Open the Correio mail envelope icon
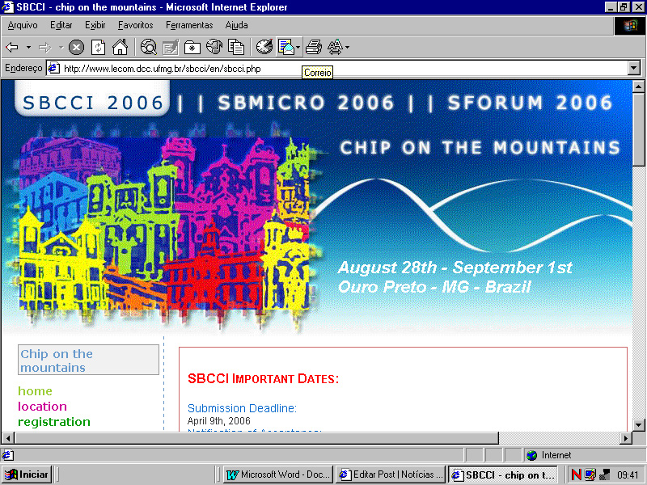The image size is (647, 485). pyautogui.click(x=286, y=47)
